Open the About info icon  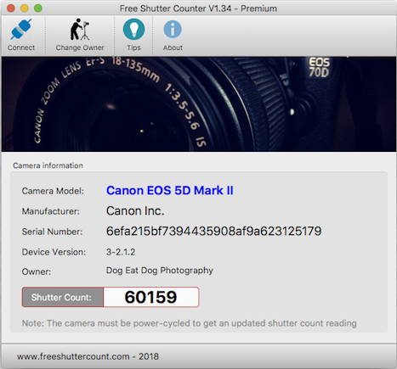[173, 30]
